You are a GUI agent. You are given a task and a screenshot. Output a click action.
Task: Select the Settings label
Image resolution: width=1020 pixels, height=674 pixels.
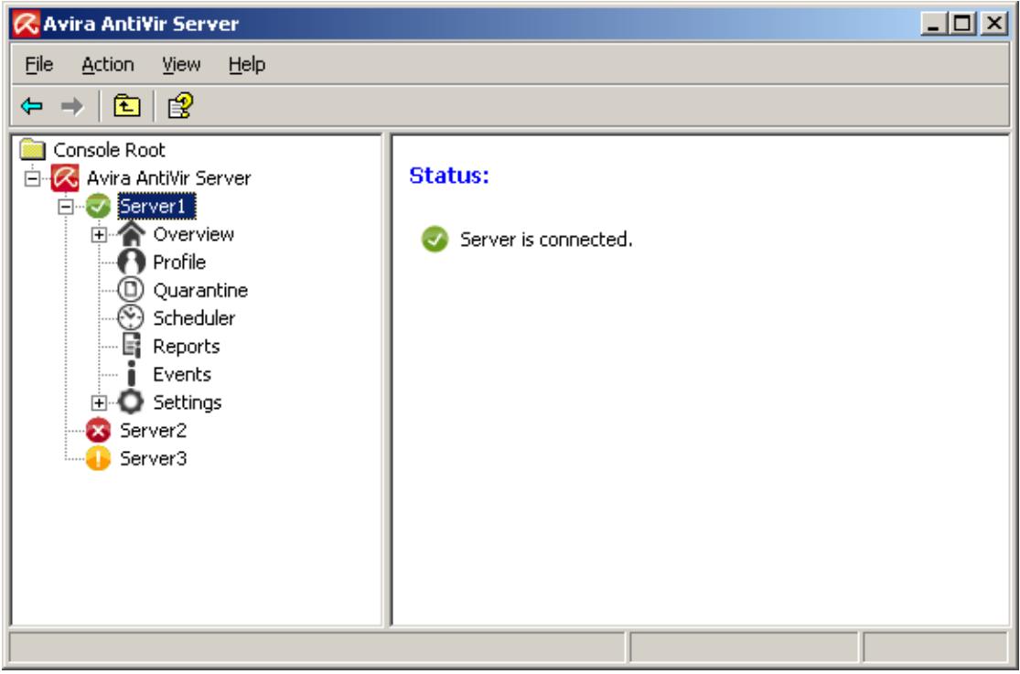point(188,402)
